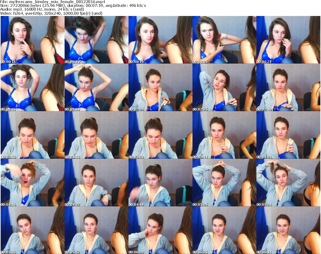321x254 pixels.
Task: Click the thumbnail stamped 00:02:25
Action: (224, 87)
